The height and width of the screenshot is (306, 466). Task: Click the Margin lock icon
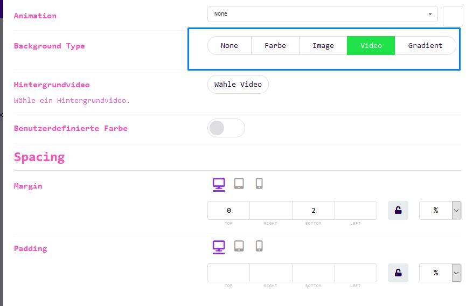398,211
